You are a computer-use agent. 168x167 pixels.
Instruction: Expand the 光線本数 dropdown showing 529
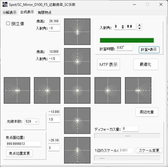point(32,122)
